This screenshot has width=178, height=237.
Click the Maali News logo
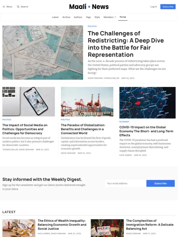coord(89,7)
